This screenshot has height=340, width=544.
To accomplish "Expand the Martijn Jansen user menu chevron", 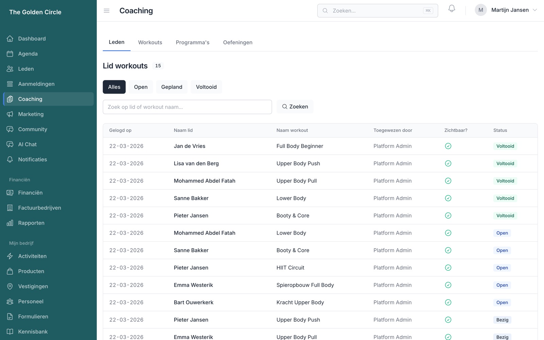I will click(535, 10).
